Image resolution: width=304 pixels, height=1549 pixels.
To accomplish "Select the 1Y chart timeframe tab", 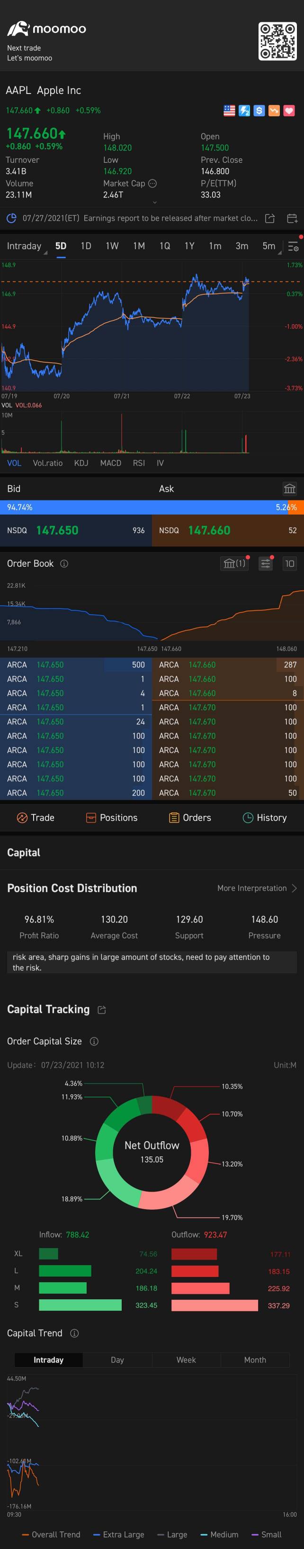I will click(189, 246).
